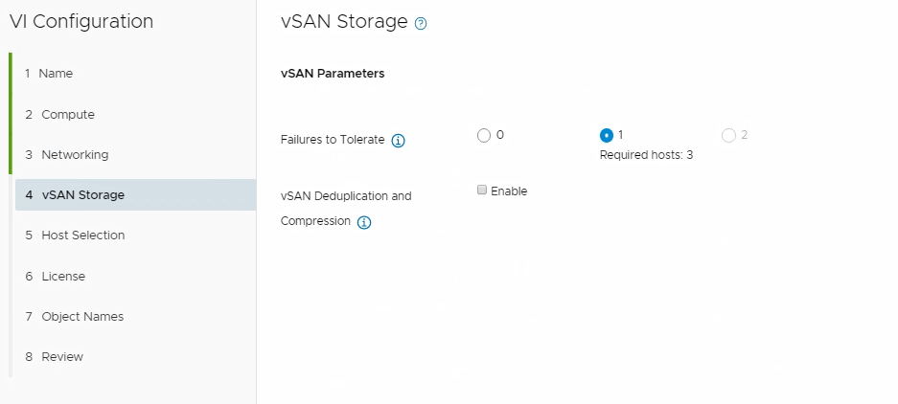This screenshot has height=404, width=898.
Task: Select step 4 vSAN Storage in sidebar
Action: [82, 195]
